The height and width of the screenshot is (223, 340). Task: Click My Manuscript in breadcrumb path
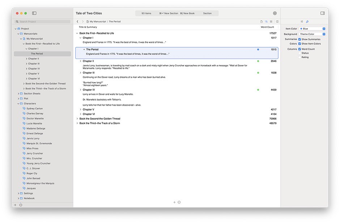click(x=98, y=21)
